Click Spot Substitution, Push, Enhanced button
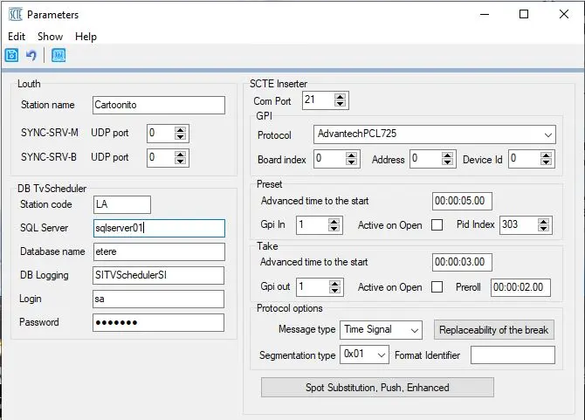This screenshot has height=420, width=585. click(377, 387)
